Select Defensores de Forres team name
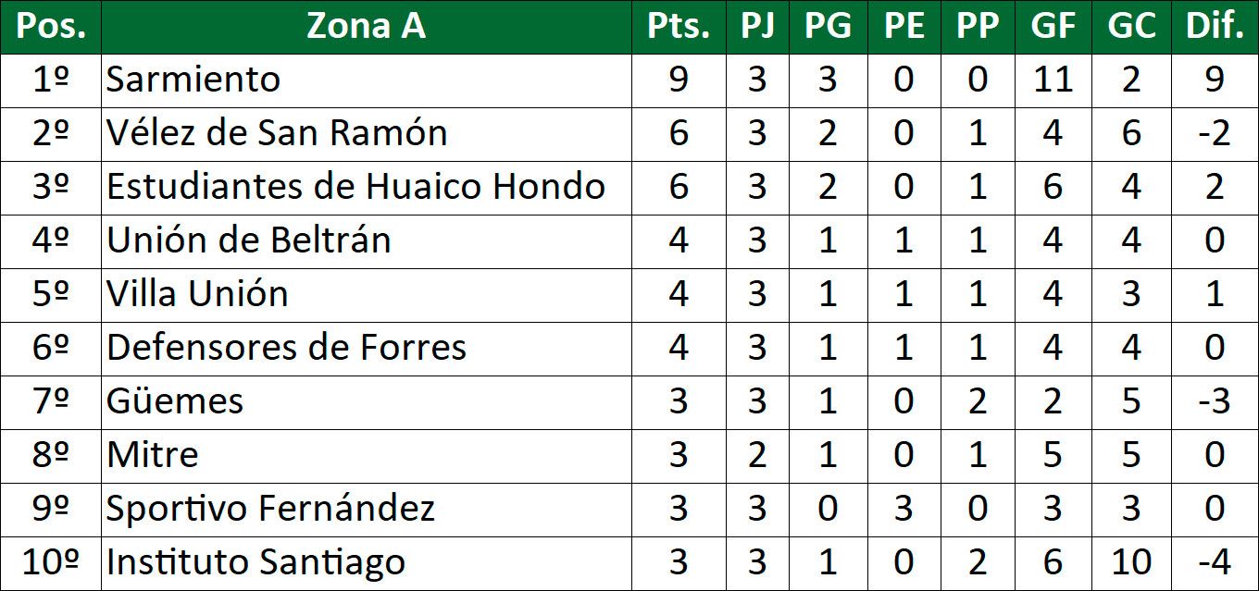 click(286, 348)
